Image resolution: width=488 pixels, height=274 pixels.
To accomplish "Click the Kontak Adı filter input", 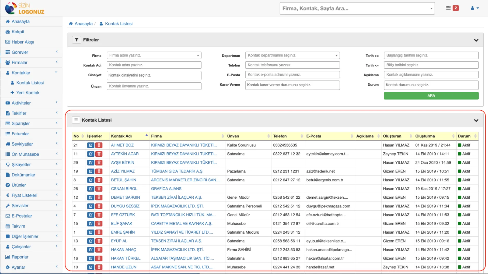I will 154,65.
